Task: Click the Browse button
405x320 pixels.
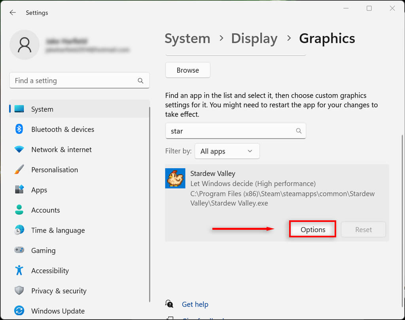Action: tap(187, 70)
